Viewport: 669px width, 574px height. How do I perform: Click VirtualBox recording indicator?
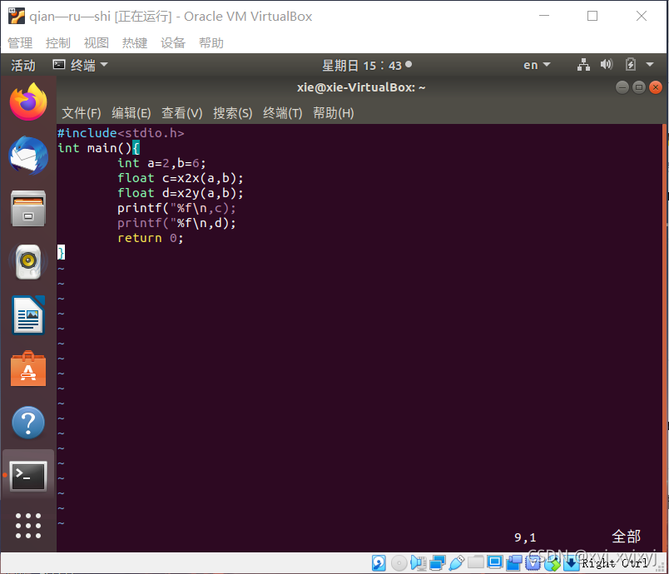tap(514, 563)
